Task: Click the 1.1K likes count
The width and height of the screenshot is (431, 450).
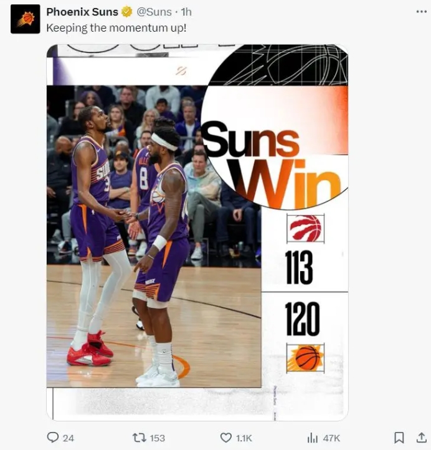Action: point(244,438)
